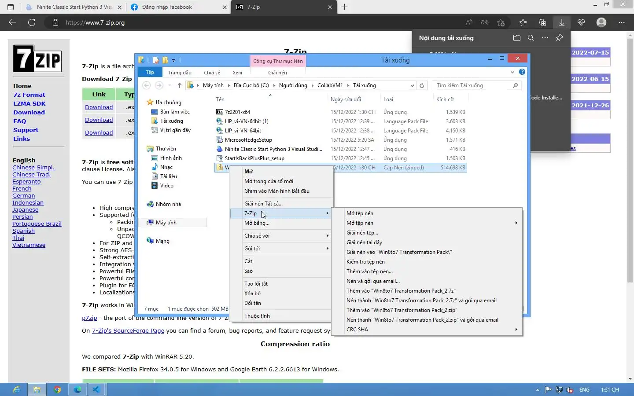Choose "Thêm vào tệp nén..."
Viewport: 634px width, 396px height.
pyautogui.click(x=369, y=271)
